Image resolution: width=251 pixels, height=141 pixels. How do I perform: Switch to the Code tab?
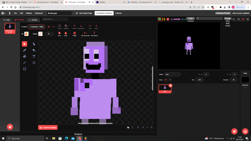pyautogui.click(x=6, y=20)
